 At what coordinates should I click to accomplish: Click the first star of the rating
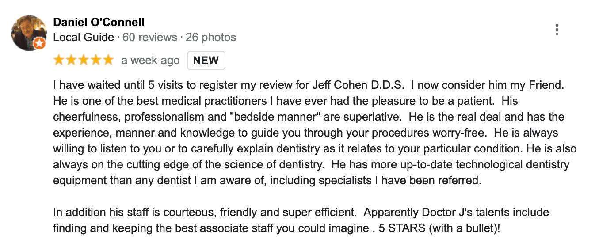point(59,61)
